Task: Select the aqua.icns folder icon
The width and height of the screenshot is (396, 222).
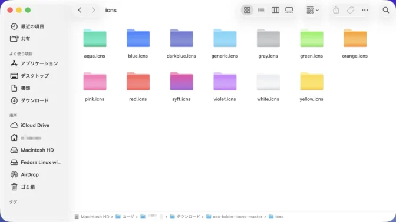Action: pyautogui.click(x=95, y=38)
